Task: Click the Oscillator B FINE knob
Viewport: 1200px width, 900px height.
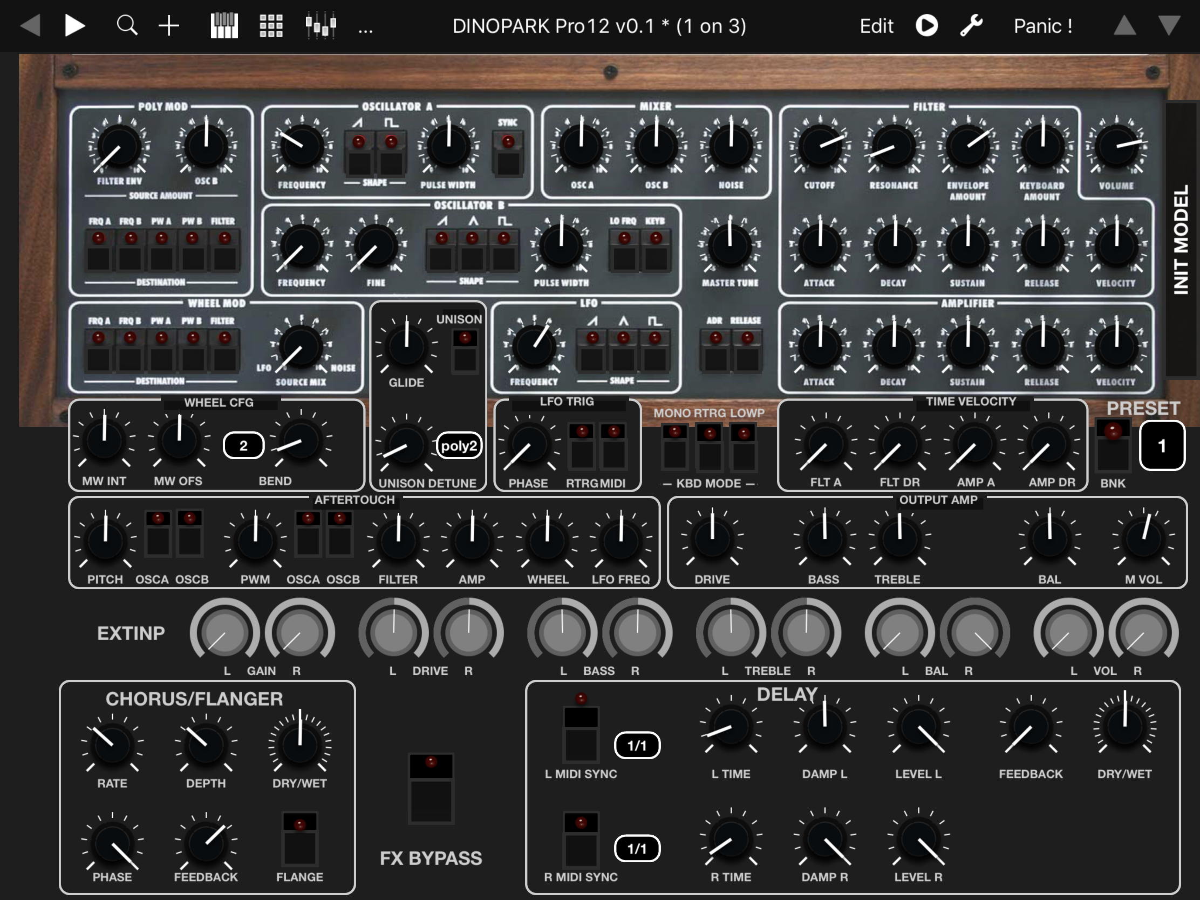Action: click(x=376, y=245)
